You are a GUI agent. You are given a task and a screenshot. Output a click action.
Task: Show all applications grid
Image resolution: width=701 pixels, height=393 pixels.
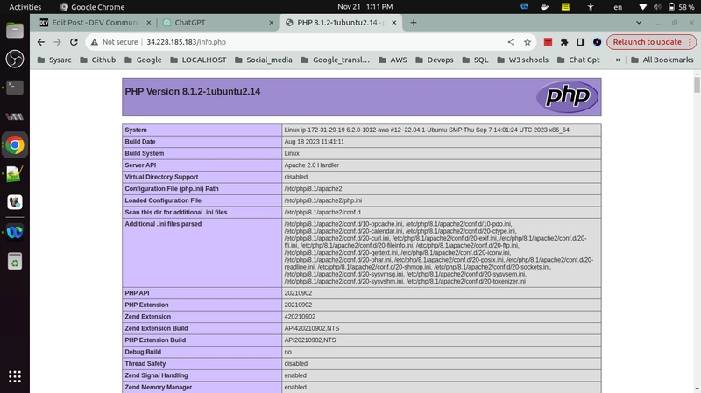coord(15,376)
